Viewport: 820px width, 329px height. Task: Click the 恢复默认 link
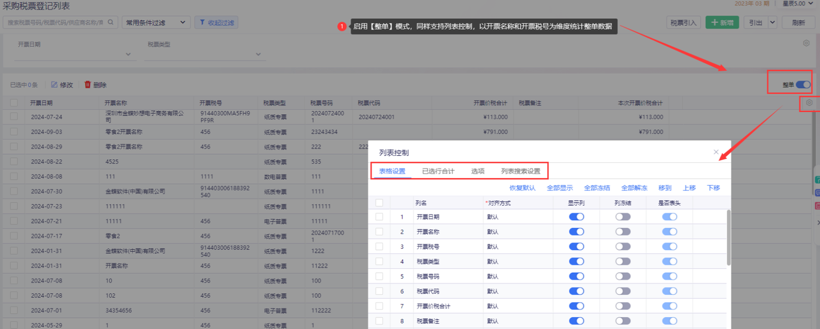522,188
